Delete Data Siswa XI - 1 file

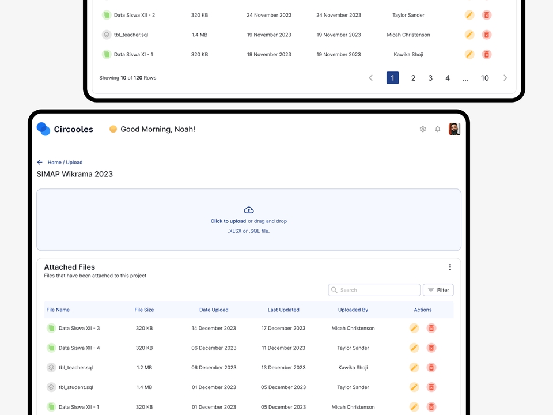click(487, 54)
